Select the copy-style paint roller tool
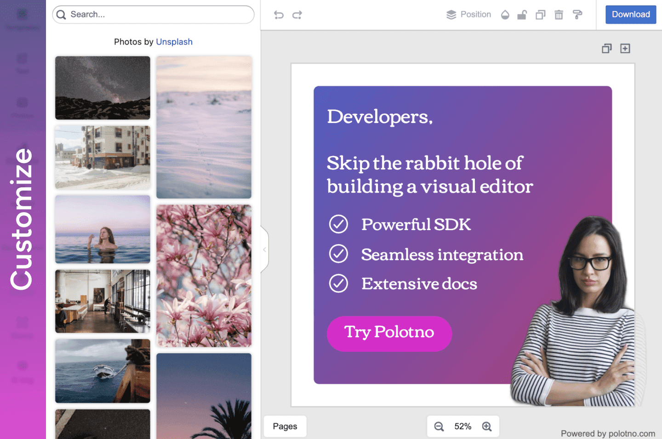This screenshot has width=662, height=439. point(577,14)
